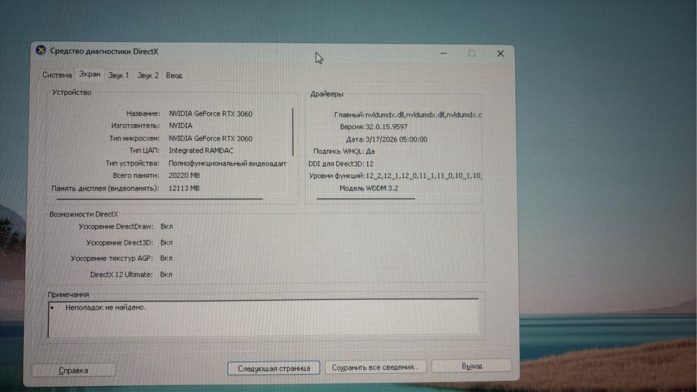The height and width of the screenshot is (392, 697).
Task: Close the DirectX diagnostic window
Action: pos(500,54)
